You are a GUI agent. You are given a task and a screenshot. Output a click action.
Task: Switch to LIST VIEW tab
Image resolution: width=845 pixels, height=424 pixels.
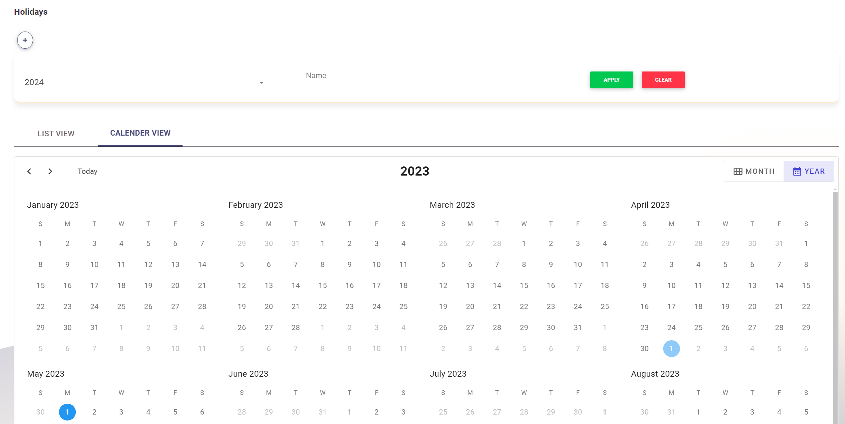click(x=56, y=133)
